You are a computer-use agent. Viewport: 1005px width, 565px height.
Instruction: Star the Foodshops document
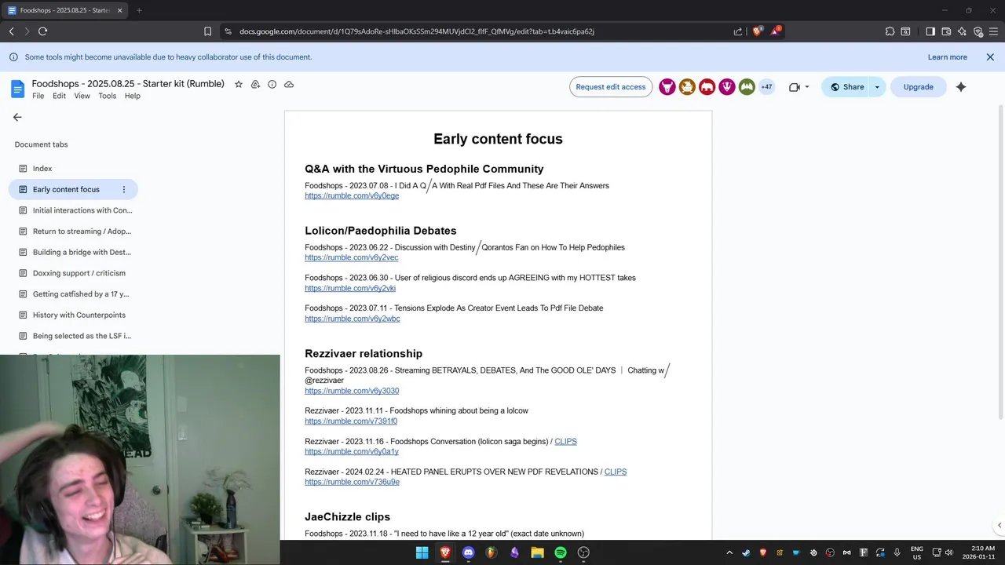click(239, 84)
